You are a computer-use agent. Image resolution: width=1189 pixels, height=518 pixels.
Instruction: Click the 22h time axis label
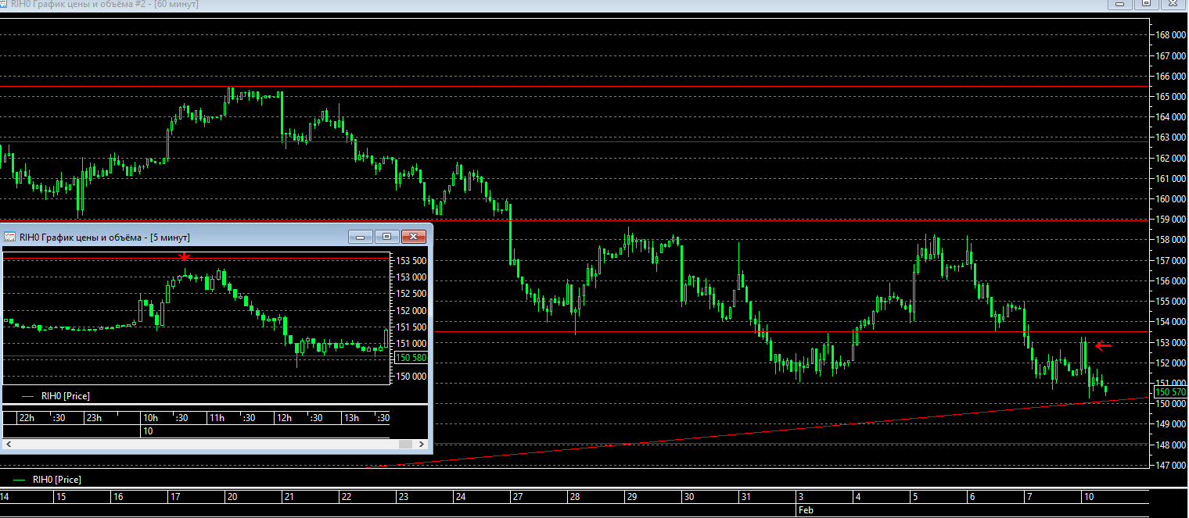coord(26,418)
